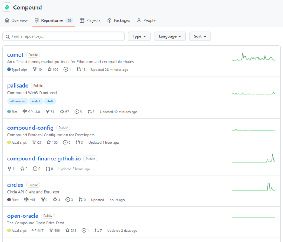Click the TypeScript language color dot on comet
283x242 pixels.
(9, 69)
